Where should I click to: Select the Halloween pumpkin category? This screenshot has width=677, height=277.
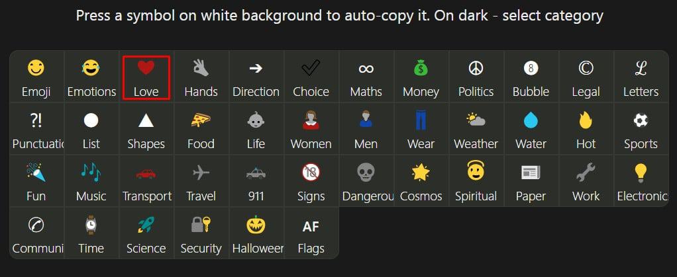pyautogui.click(x=256, y=234)
